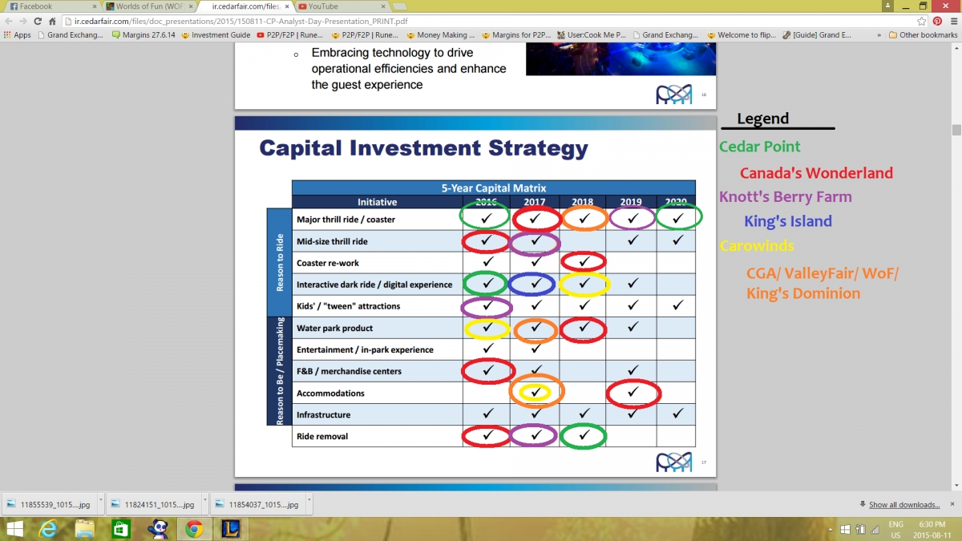Click the vertical scrollbar thumb

pos(956,130)
